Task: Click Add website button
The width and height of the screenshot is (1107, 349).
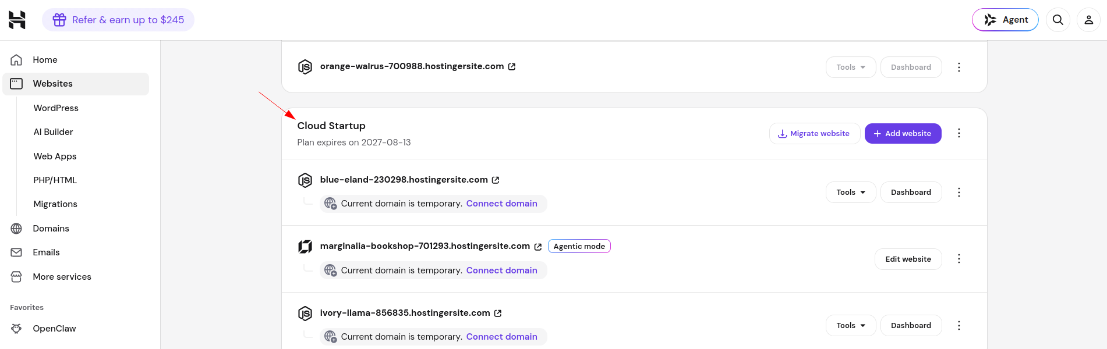Action: pos(903,133)
